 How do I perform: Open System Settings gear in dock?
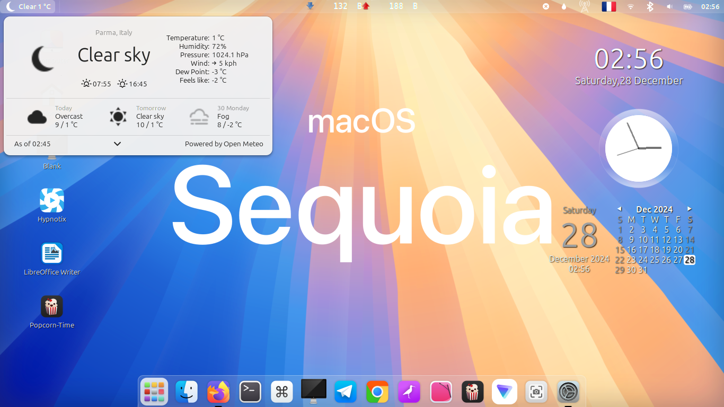[568, 392]
